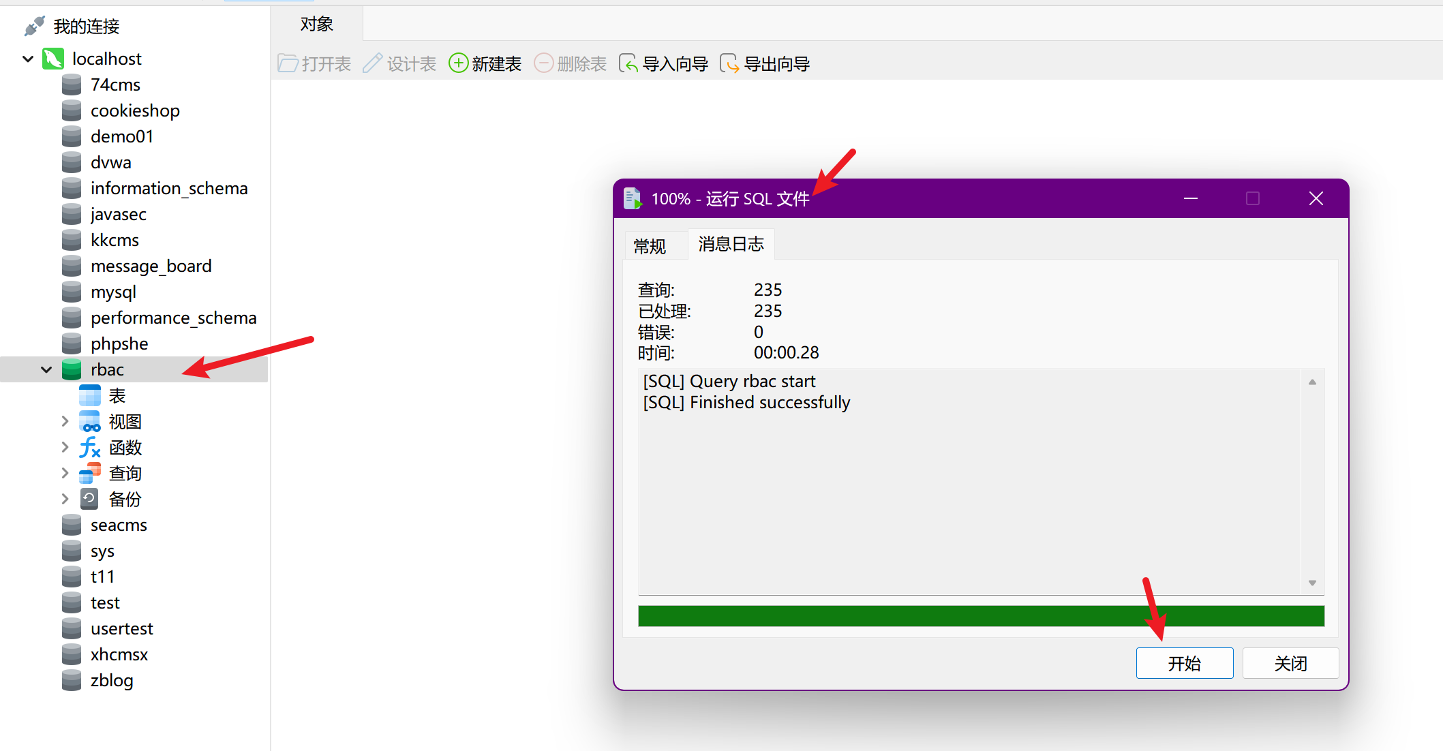The width and height of the screenshot is (1443, 751).
Task: Click the Tables icon under rbac
Action: pyautogui.click(x=90, y=395)
